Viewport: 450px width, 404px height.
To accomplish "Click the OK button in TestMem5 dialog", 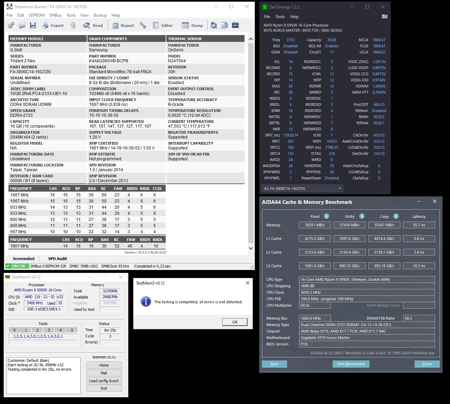I will click(235, 322).
